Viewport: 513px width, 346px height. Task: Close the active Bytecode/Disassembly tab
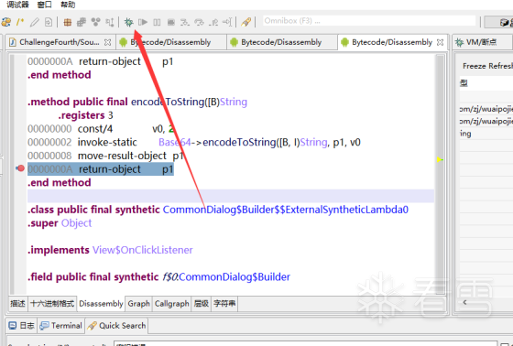(x=441, y=42)
